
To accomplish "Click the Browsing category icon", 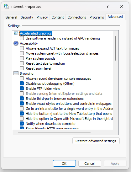I will pos(16,73).
